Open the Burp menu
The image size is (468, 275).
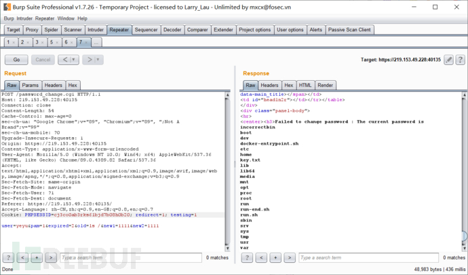9,18
